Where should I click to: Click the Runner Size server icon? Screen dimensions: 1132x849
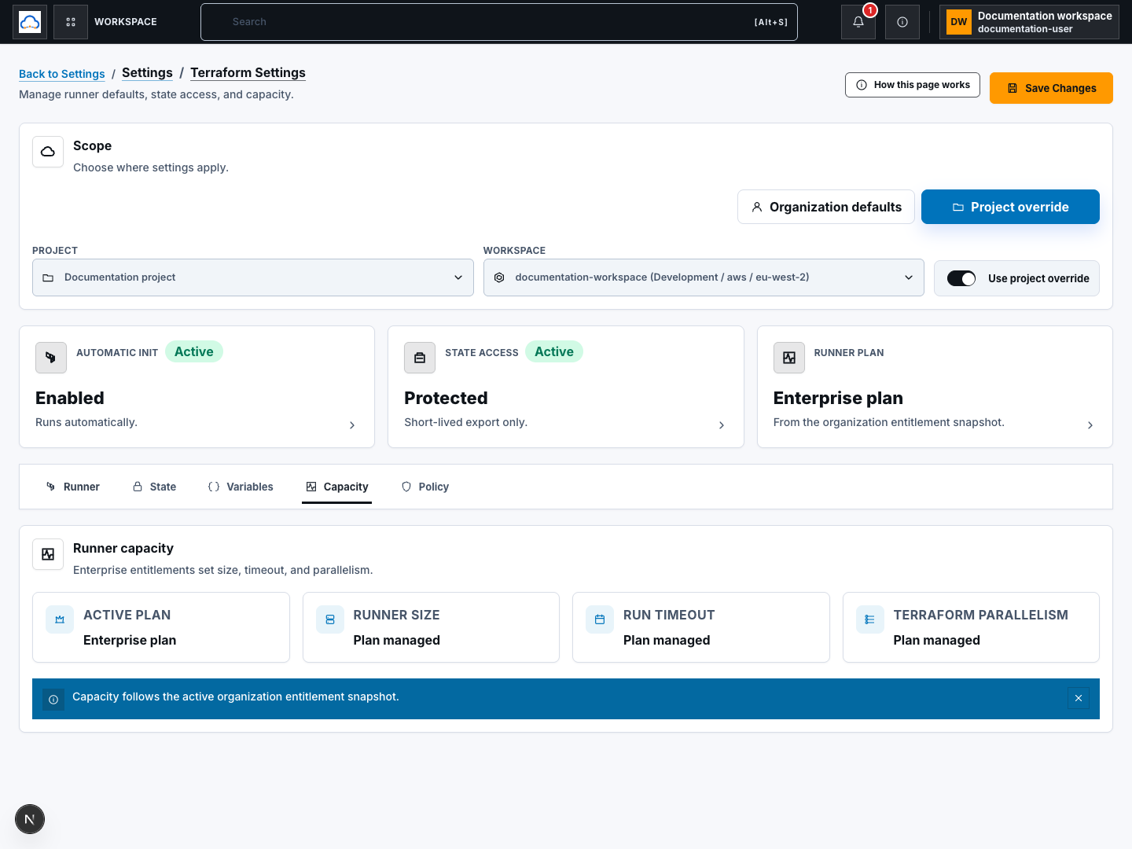[330, 619]
